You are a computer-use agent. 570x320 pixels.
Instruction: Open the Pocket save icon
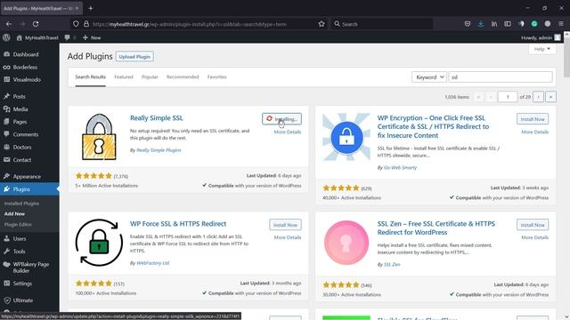(468, 24)
